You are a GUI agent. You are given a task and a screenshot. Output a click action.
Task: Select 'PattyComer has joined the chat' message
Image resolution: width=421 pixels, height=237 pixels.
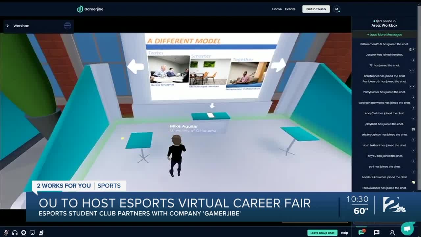click(384, 92)
